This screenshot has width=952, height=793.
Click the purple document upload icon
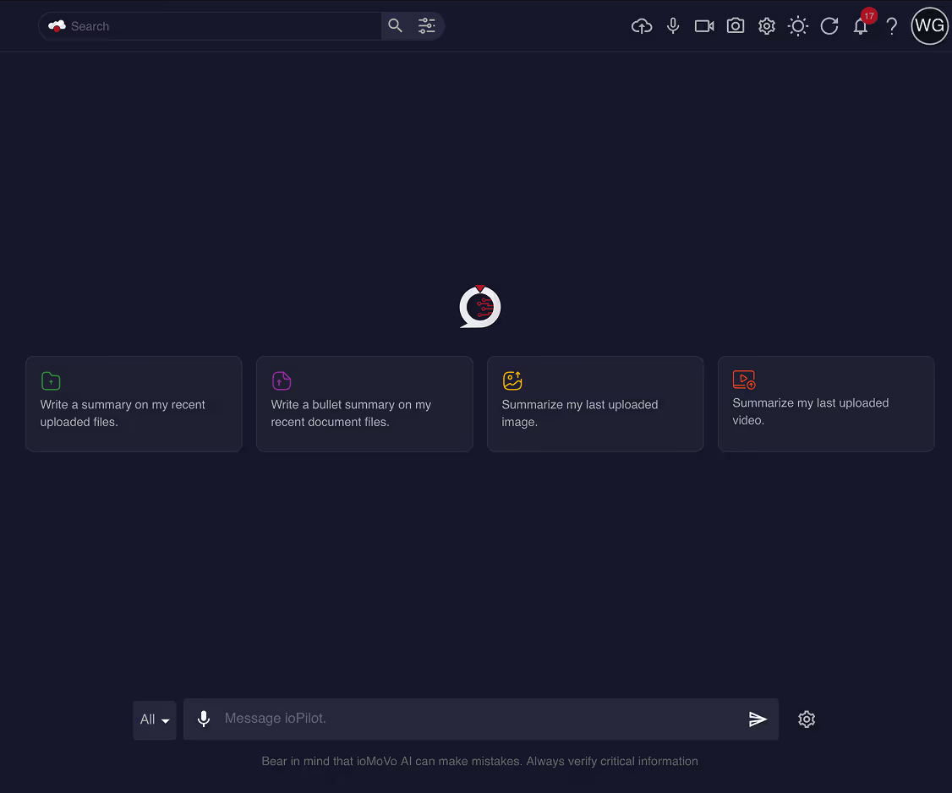point(282,380)
